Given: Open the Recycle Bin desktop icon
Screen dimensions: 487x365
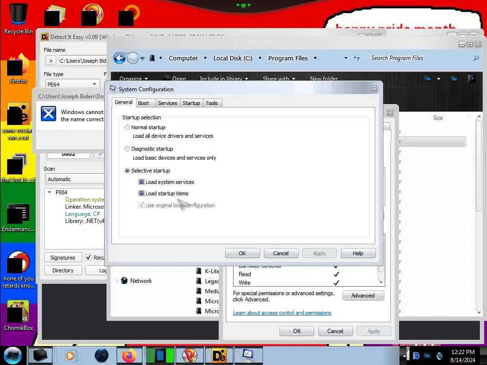Looking at the screenshot, I should pyautogui.click(x=19, y=18).
